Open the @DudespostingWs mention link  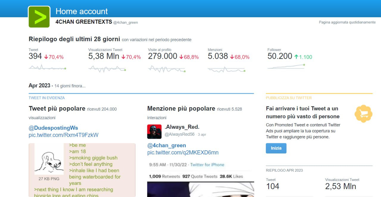pyautogui.click(x=53, y=128)
